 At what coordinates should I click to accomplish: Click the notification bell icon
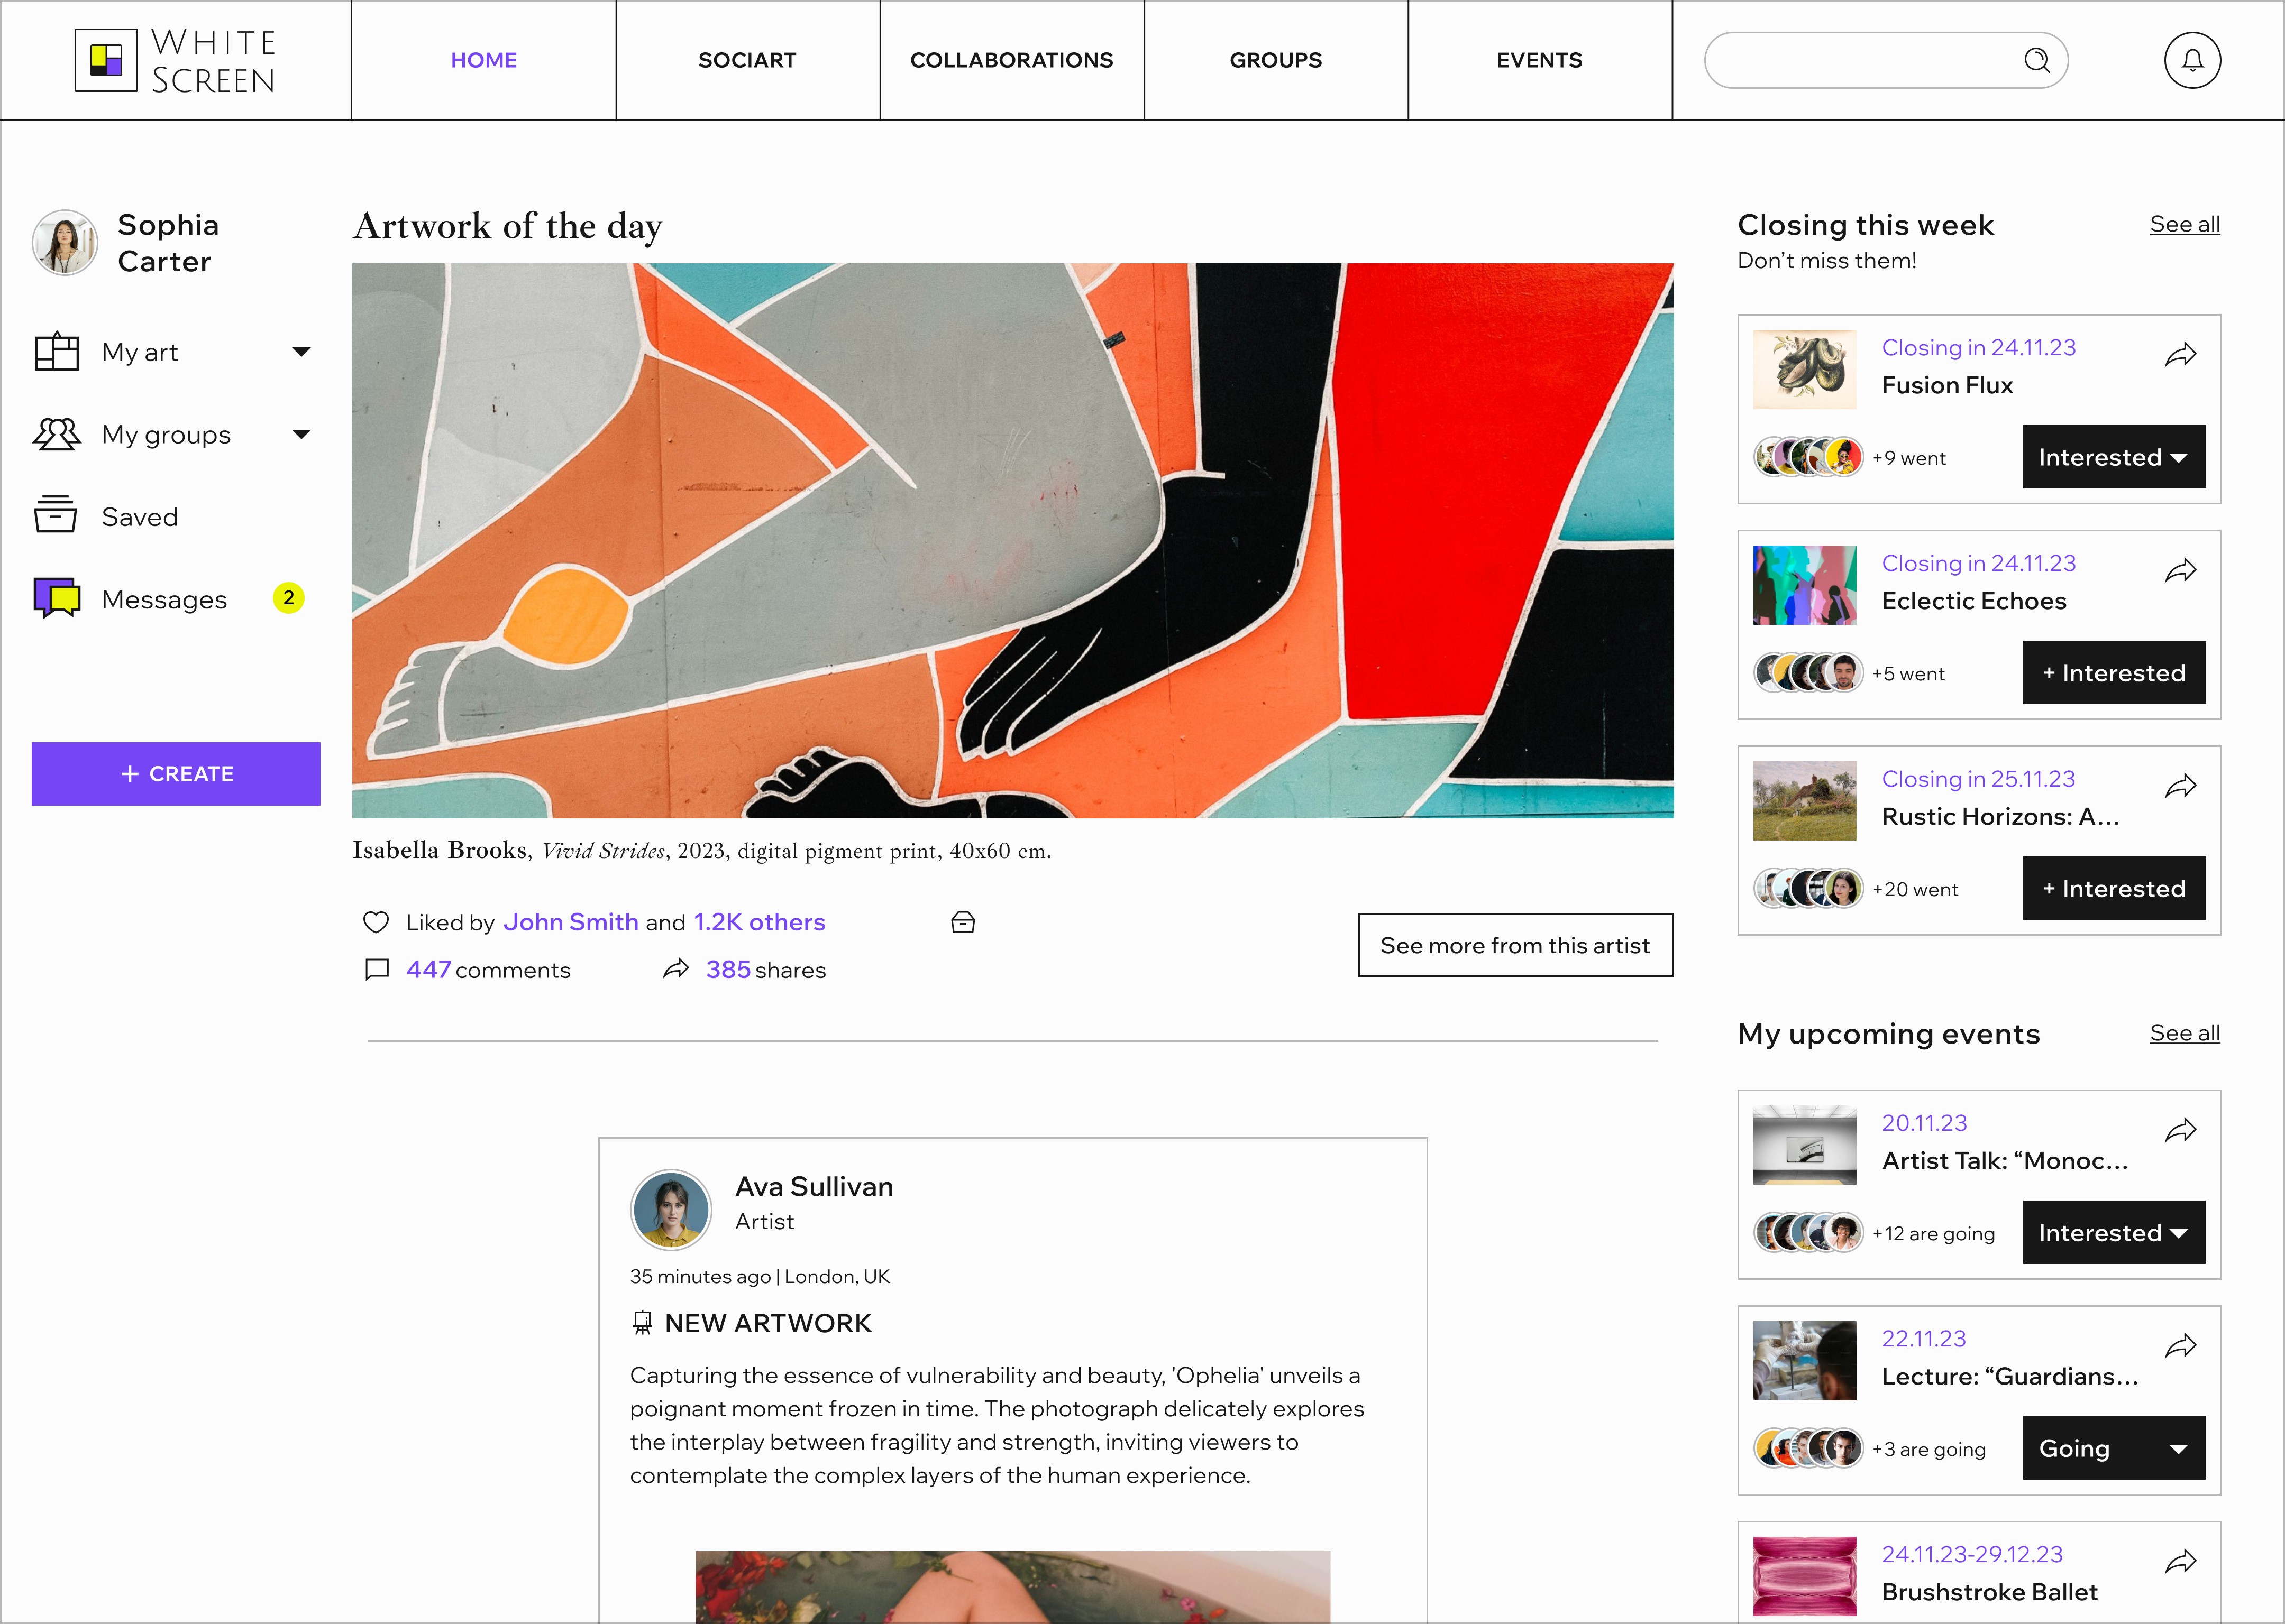[x=2191, y=60]
